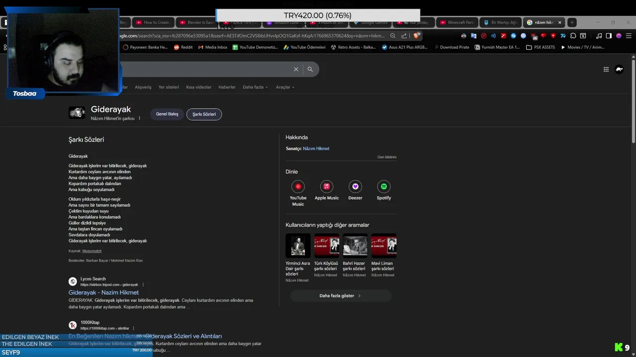Viewport: 636px width, 357px height.
Task: Switch to Blender Is Easie browser tab
Action: (197, 22)
